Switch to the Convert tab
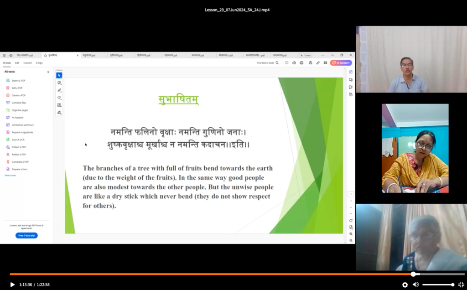Image resolution: width=467 pixels, height=290 pixels. point(27,63)
